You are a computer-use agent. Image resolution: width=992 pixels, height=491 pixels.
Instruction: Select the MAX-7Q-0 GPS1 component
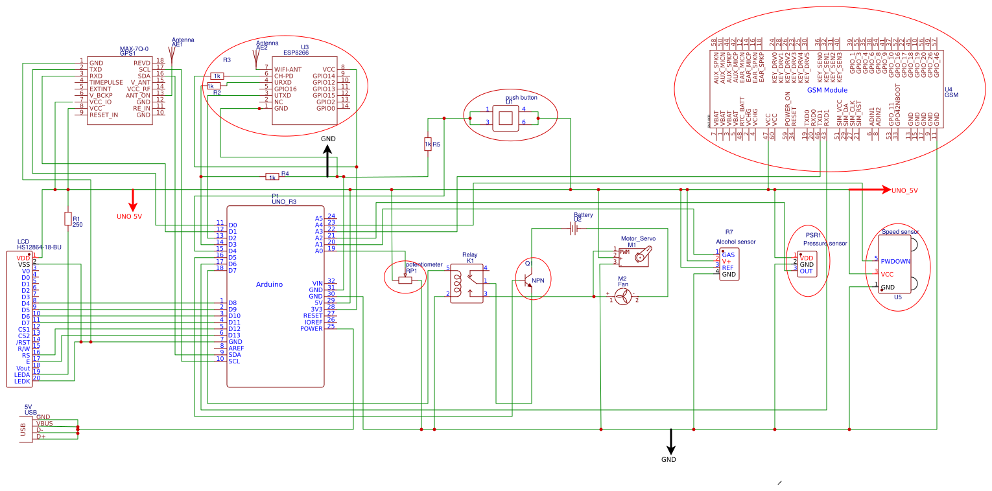(120, 91)
